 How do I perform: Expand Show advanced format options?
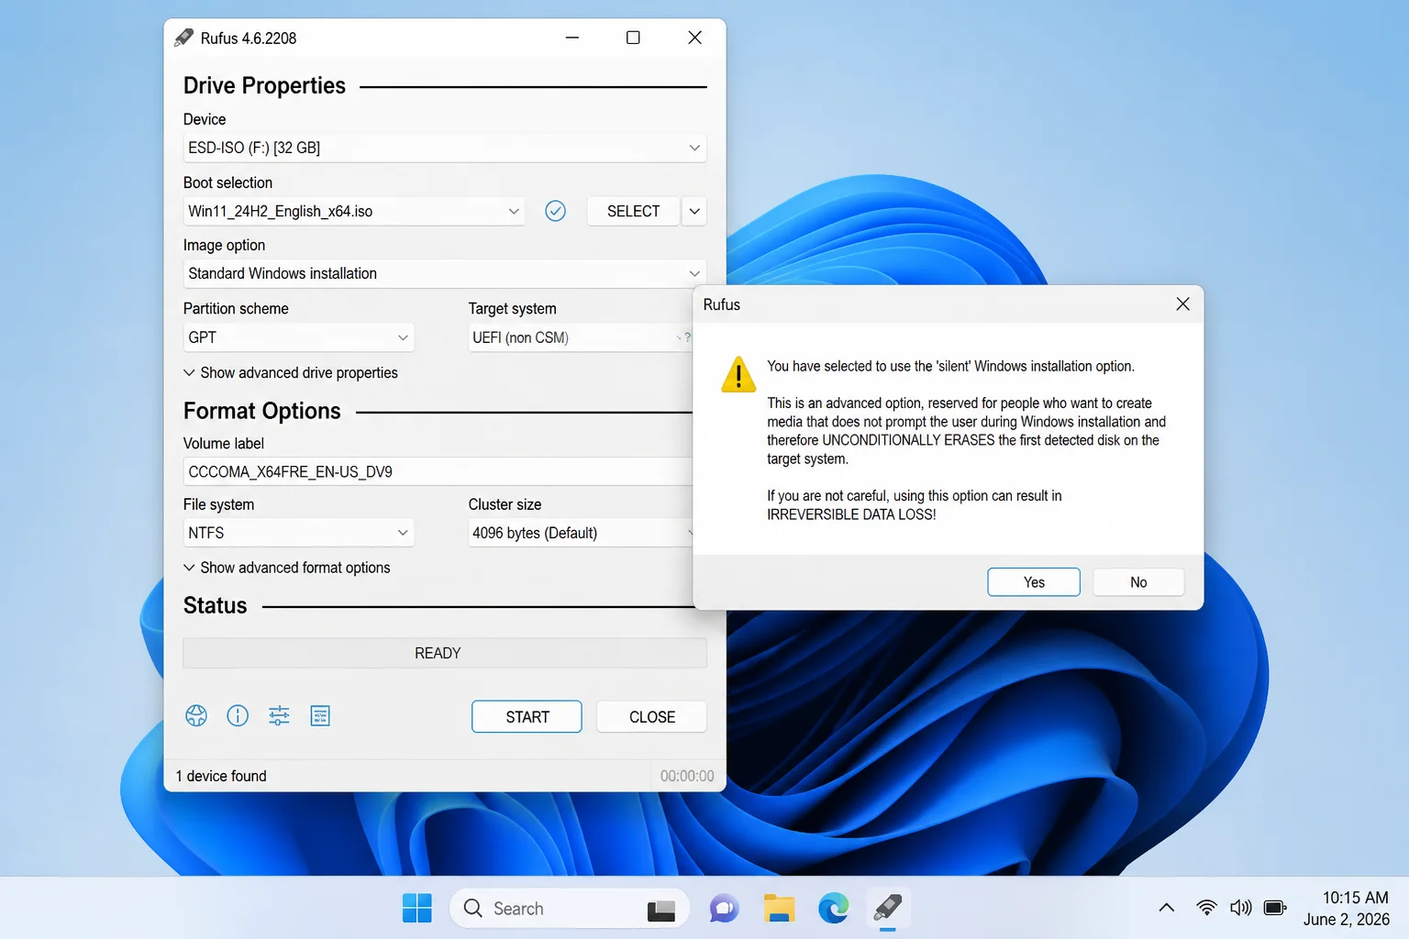pos(287,568)
